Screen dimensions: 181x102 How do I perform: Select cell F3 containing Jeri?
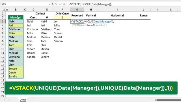(62, 22)
